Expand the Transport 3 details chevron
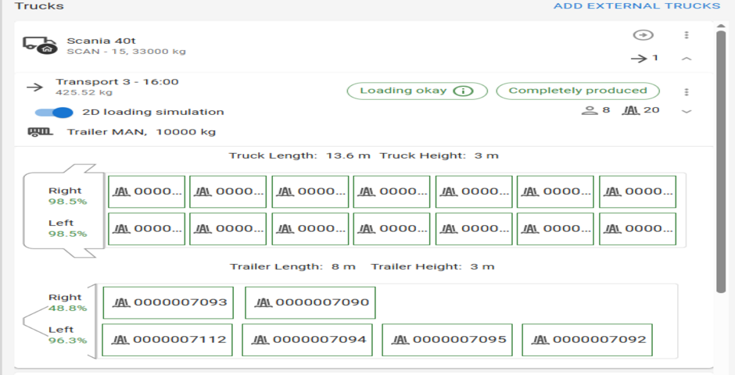The height and width of the screenshot is (375, 735). [x=687, y=111]
